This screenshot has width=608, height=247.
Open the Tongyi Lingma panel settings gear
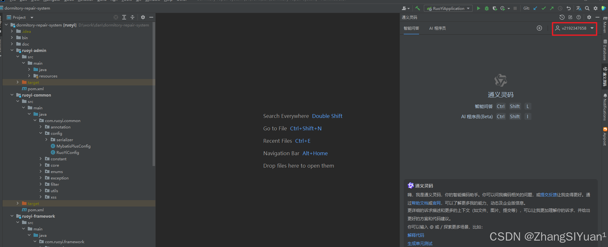589,17
